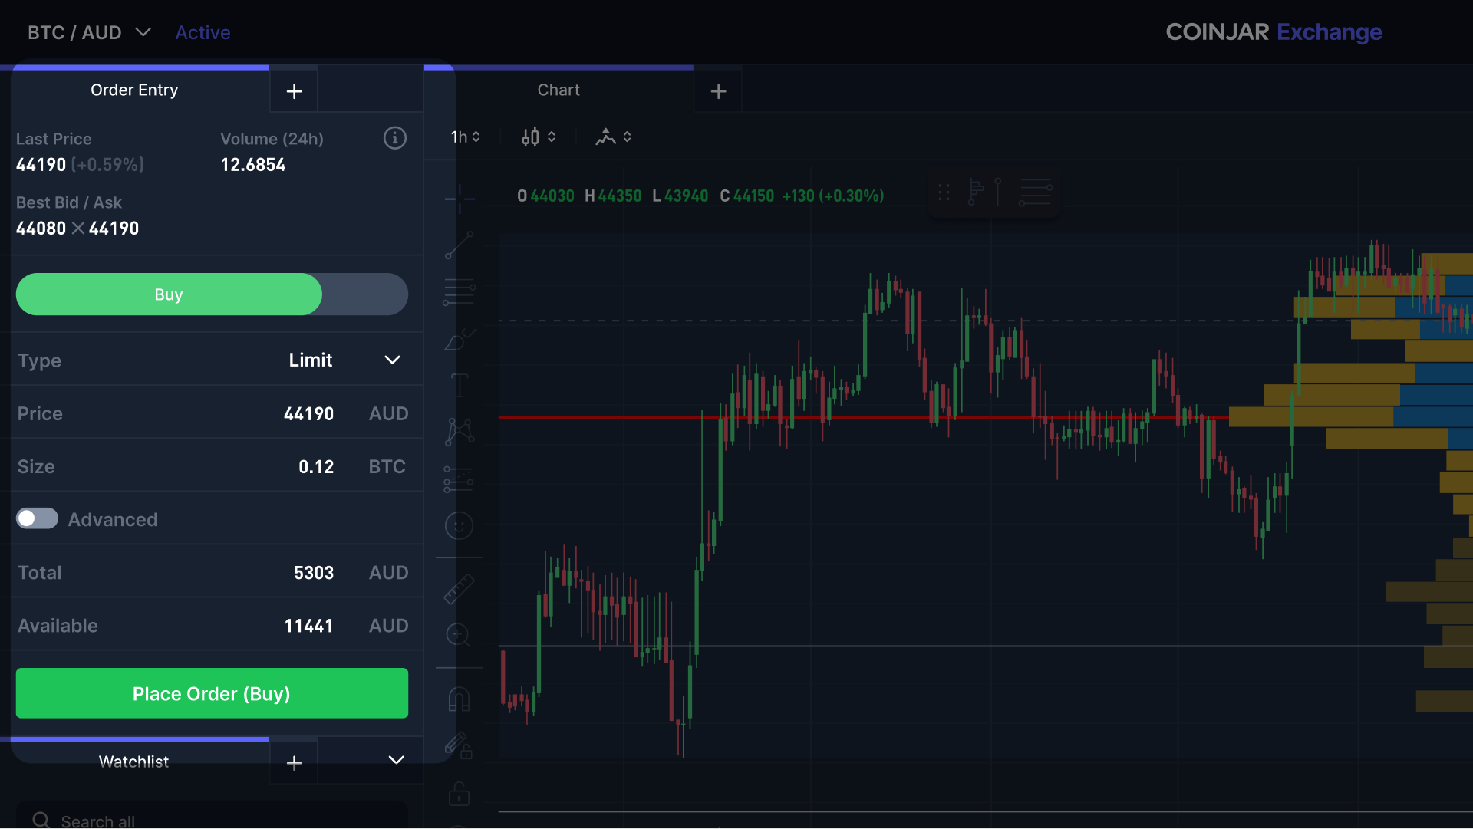Click the market info icon
Screen dimensions: 1473x829
coord(394,138)
